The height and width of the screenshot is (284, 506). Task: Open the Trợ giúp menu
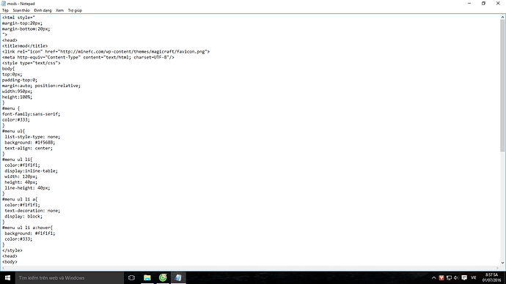(75, 10)
